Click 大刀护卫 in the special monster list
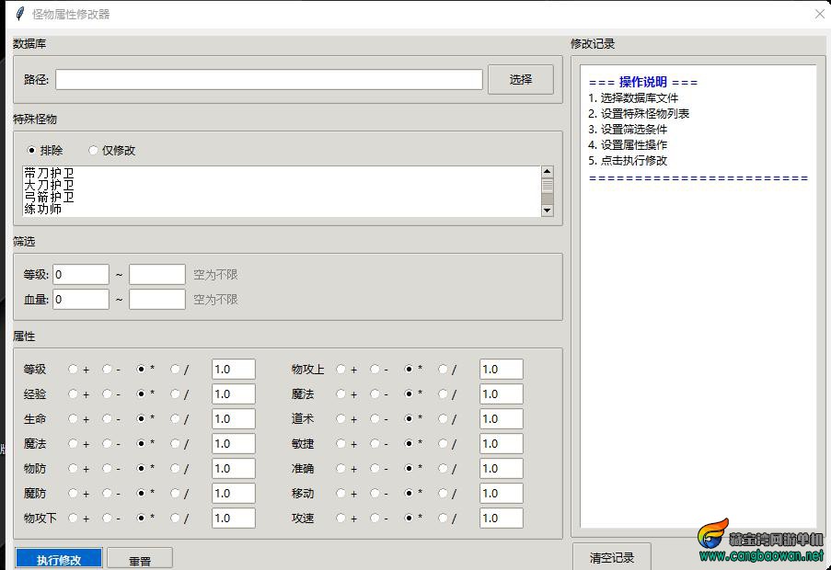Viewport: 831px width, 570px height. click(49, 185)
